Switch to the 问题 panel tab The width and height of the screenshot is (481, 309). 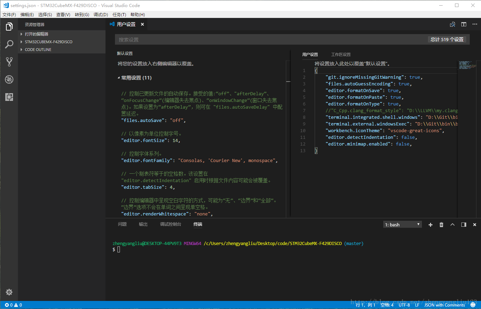[122, 224]
